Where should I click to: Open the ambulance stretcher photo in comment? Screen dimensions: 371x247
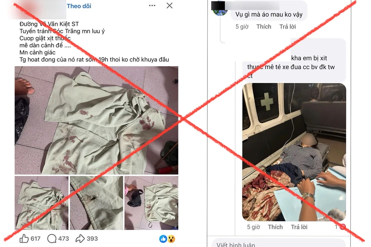coord(294,152)
